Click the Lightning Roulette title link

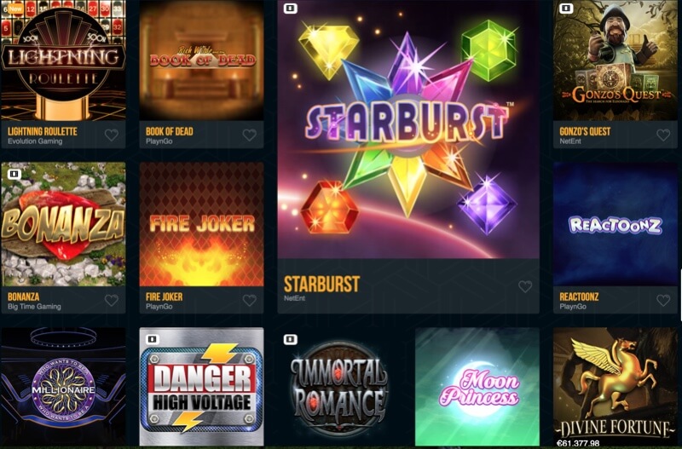(x=43, y=131)
